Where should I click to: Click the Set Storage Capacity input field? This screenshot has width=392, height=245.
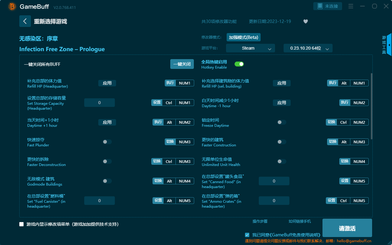pos(100,103)
